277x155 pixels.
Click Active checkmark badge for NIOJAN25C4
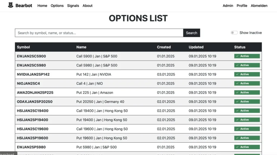point(247,83)
